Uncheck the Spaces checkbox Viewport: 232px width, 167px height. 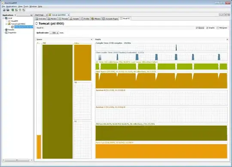click(x=197, y=28)
